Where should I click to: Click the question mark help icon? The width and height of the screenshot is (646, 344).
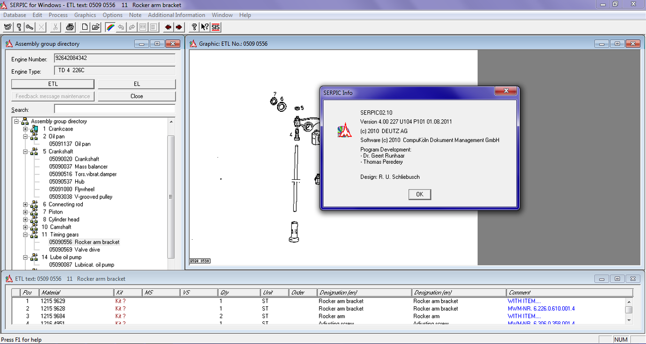point(194,27)
